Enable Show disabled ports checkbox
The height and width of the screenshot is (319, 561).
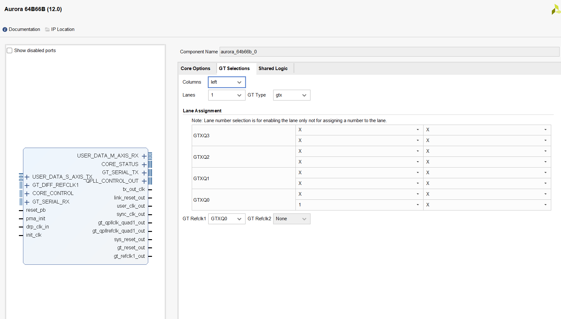pos(10,50)
